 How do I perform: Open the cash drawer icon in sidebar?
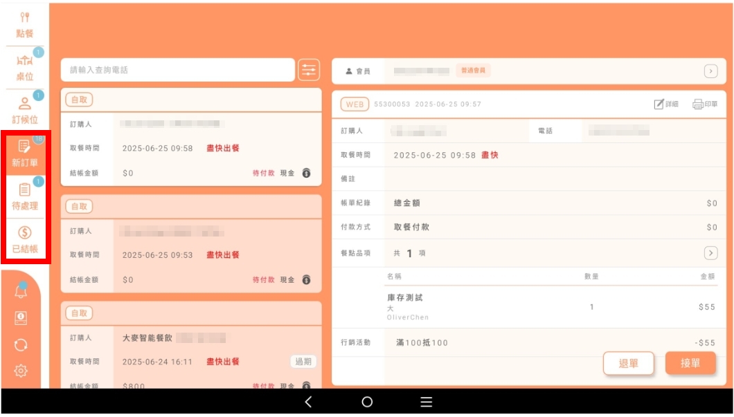[x=21, y=317]
